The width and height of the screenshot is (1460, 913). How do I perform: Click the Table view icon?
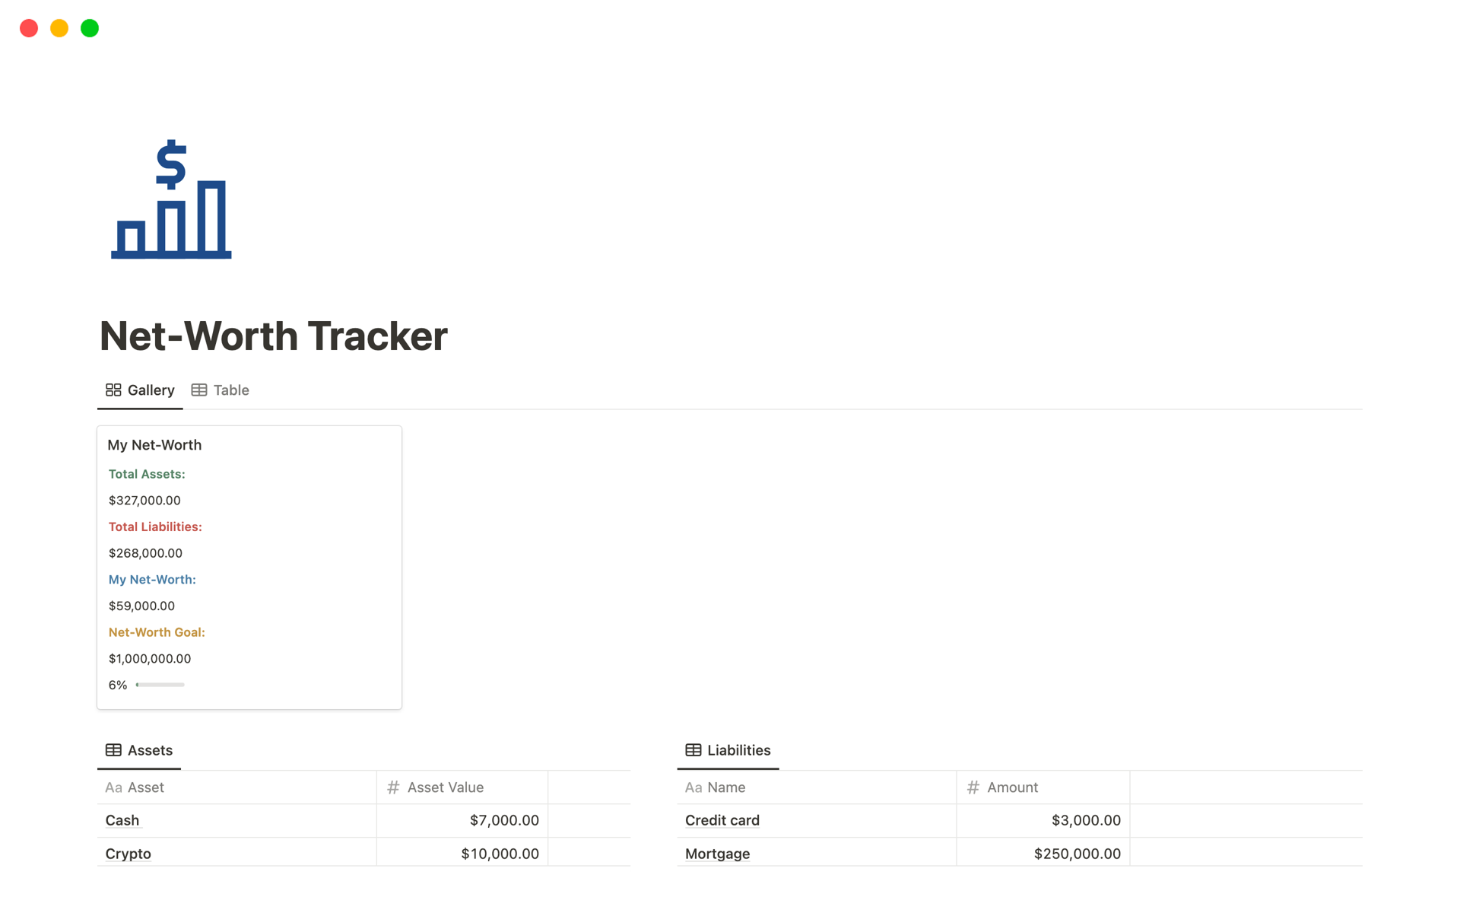coord(199,390)
